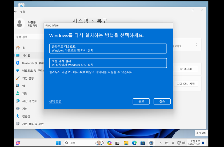This screenshot has height=147, width=224.
Task: Focus the 설정 검색 search field
Action: pyautogui.click(x=29, y=37)
